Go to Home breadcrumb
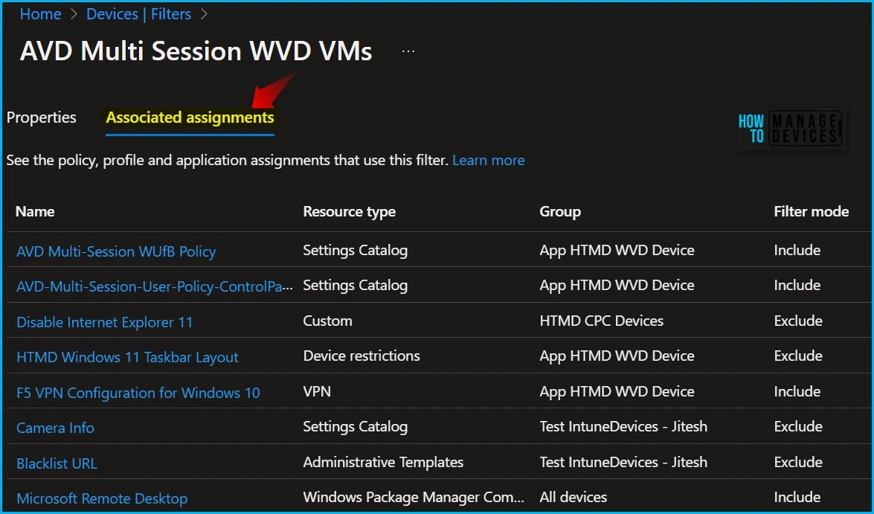Viewport: 874px width, 514px height. point(41,14)
